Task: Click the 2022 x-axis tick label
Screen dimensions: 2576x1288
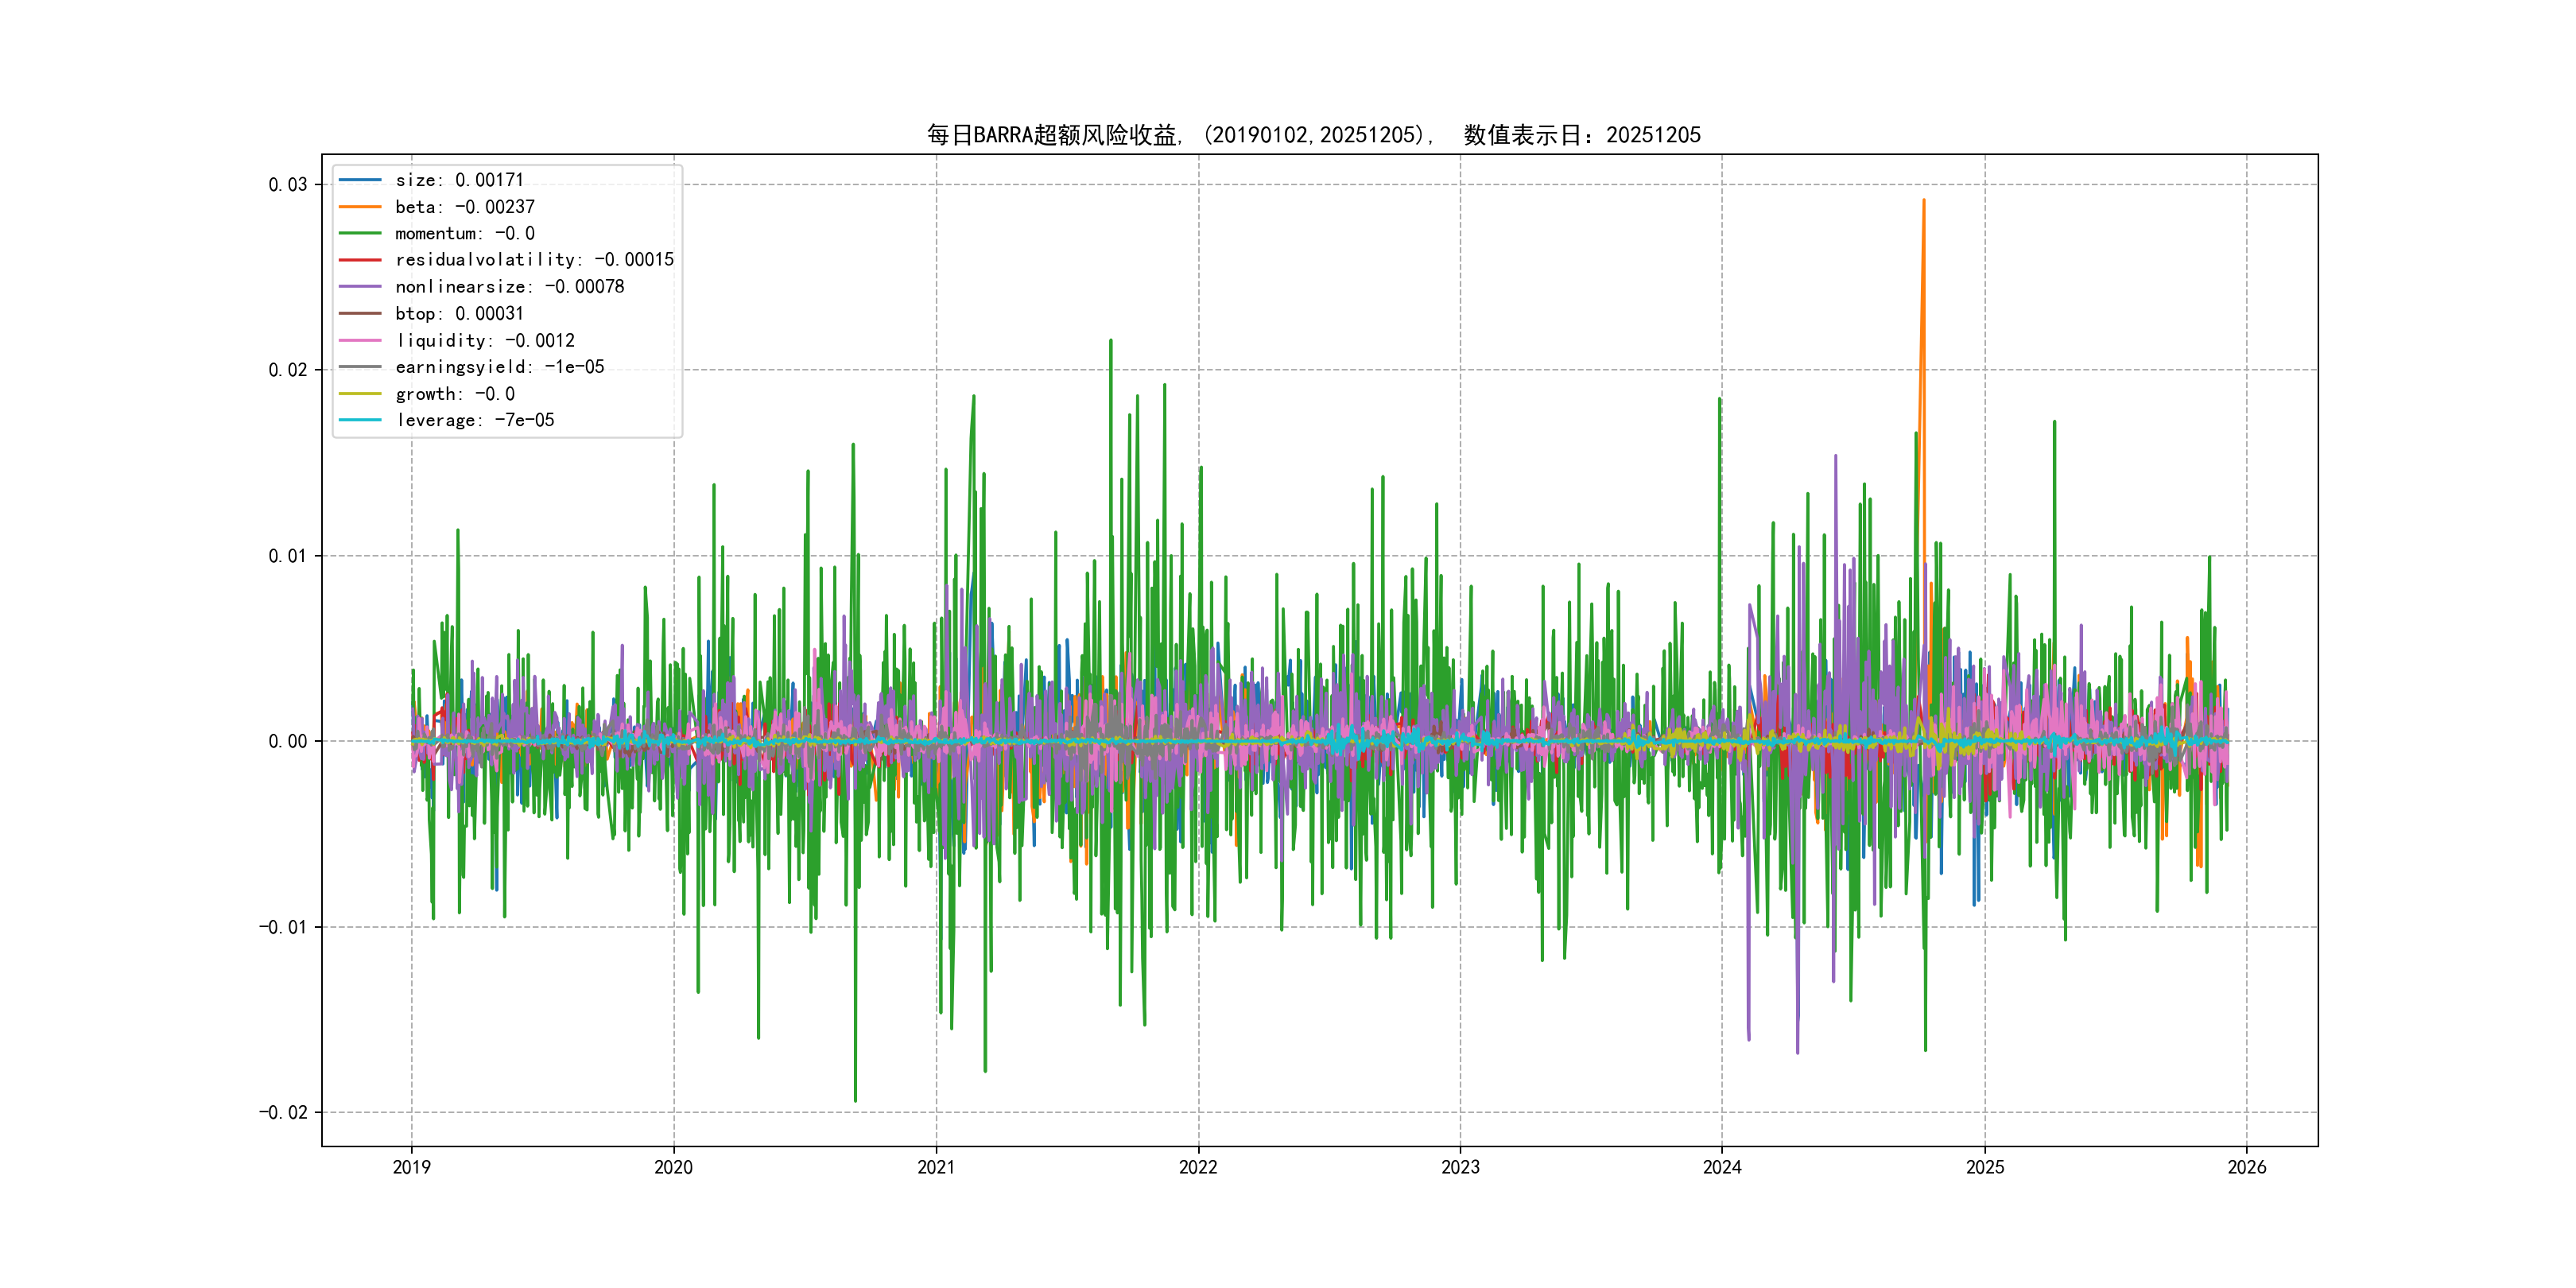Action: pyautogui.click(x=1198, y=1167)
